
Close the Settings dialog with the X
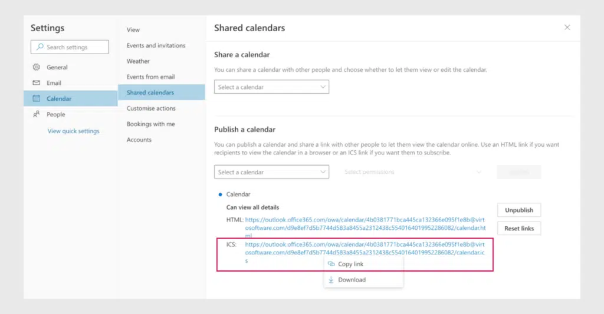567,28
